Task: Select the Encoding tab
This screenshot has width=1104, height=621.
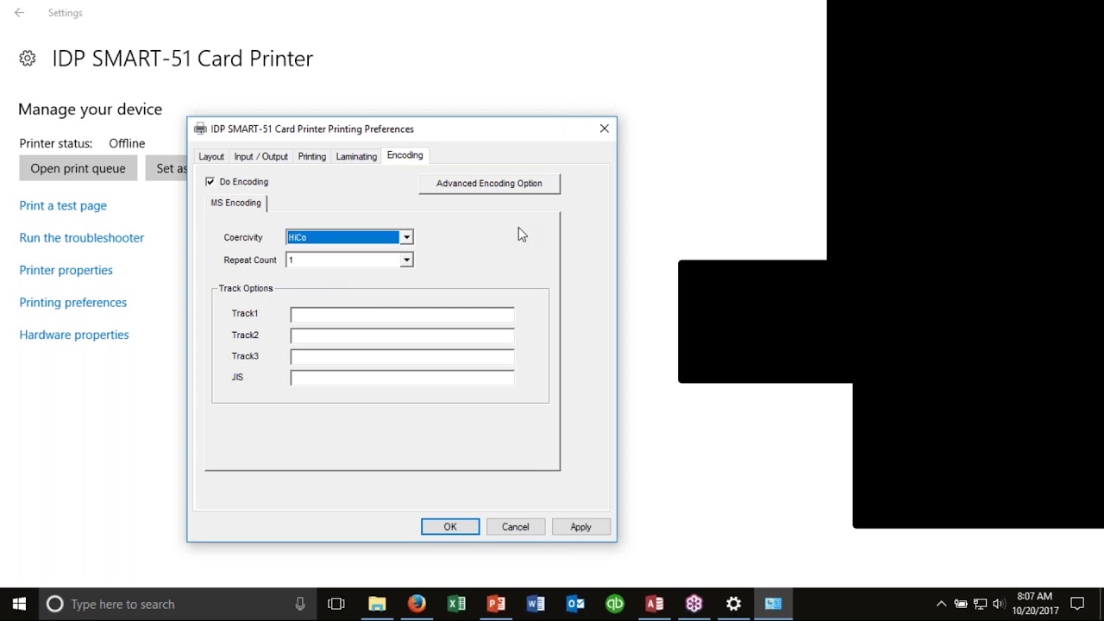Action: (x=405, y=155)
